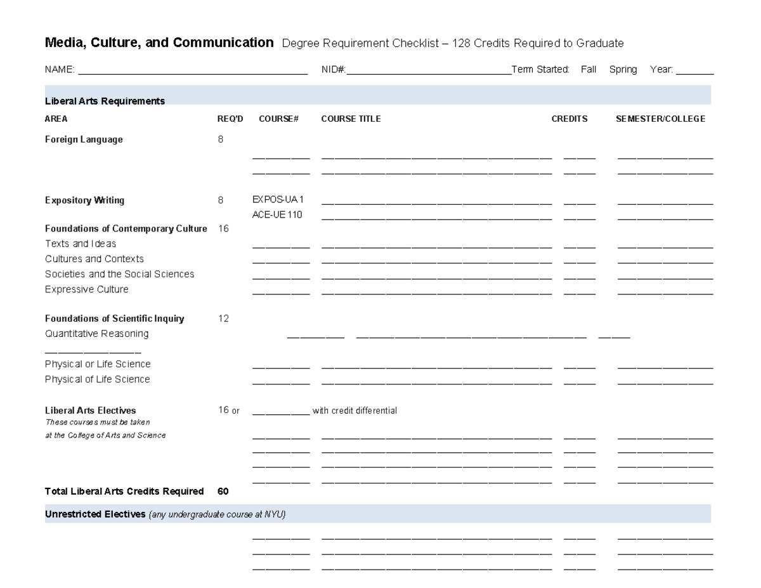Click course number line for Texts and Ideas

(281, 247)
